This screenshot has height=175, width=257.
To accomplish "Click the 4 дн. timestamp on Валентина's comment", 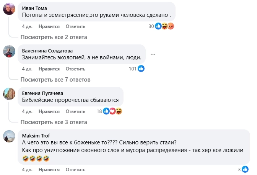I will [x=27, y=69].
